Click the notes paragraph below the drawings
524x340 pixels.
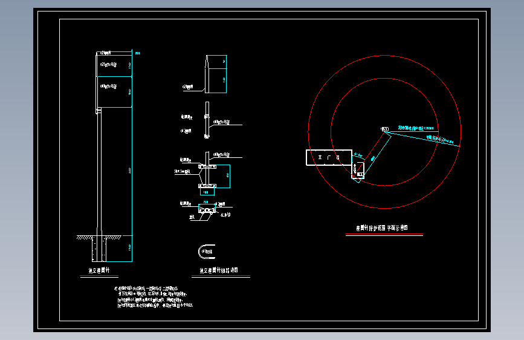coord(154,297)
